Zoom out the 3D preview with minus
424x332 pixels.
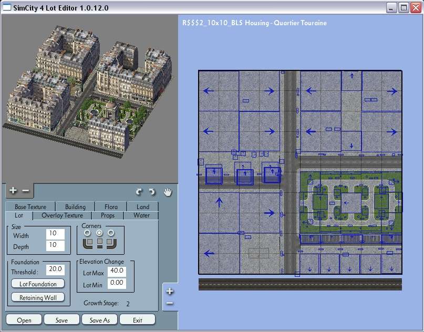point(25,191)
